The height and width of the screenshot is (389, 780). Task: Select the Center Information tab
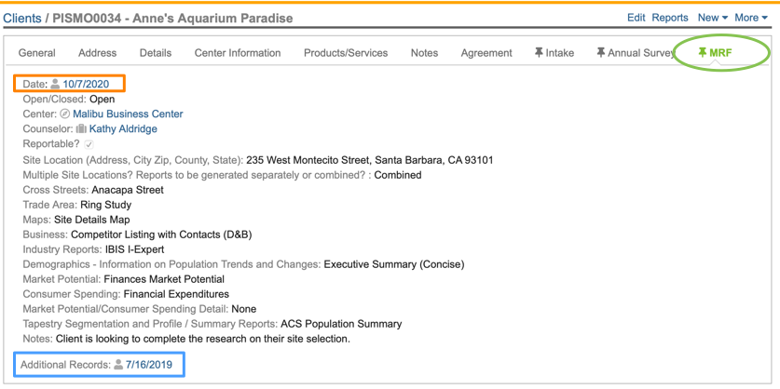238,53
